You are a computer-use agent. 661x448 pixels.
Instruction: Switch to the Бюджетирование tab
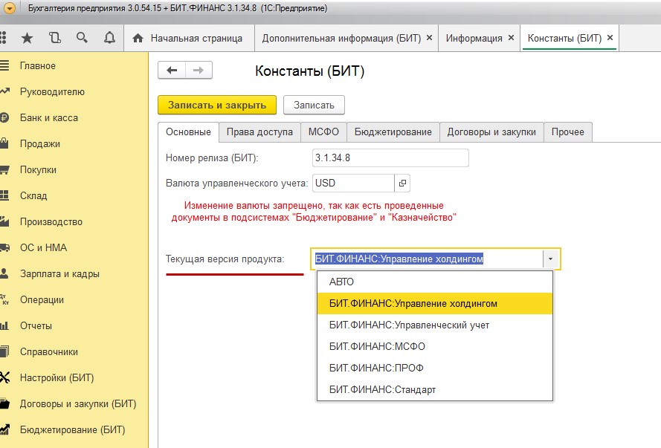(x=393, y=132)
